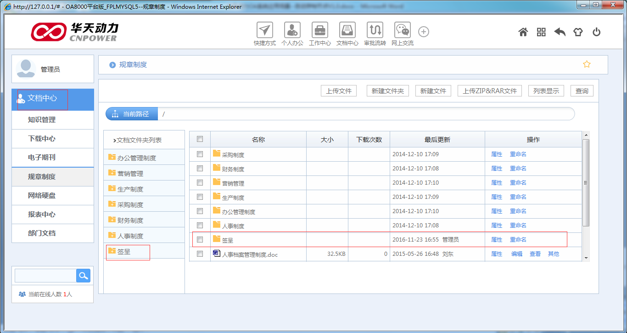Go to home page via house icon
This screenshot has width=627, height=333.
[x=523, y=32]
